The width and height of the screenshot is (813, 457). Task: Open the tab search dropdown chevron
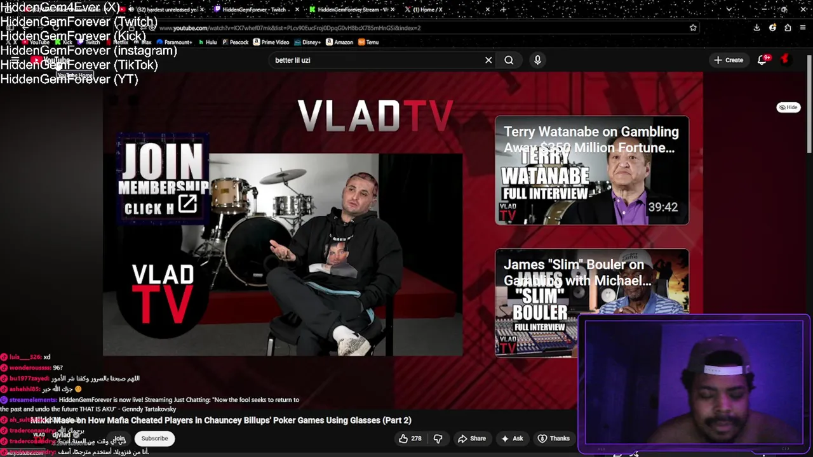(x=729, y=10)
